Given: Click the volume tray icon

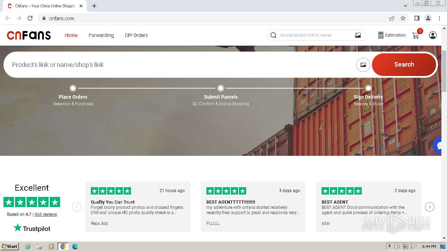Looking at the screenshot, I should [397, 246].
